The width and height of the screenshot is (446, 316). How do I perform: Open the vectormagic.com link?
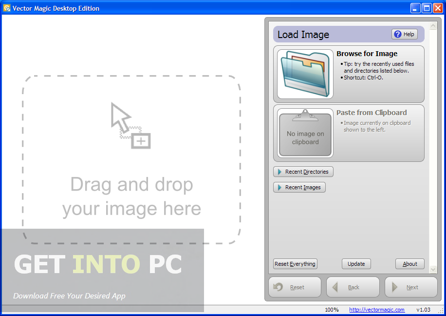(x=376, y=309)
